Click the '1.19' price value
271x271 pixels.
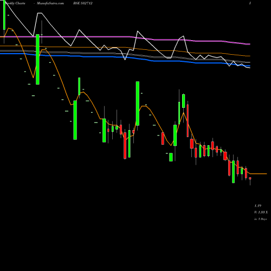[x=258, y=206]
